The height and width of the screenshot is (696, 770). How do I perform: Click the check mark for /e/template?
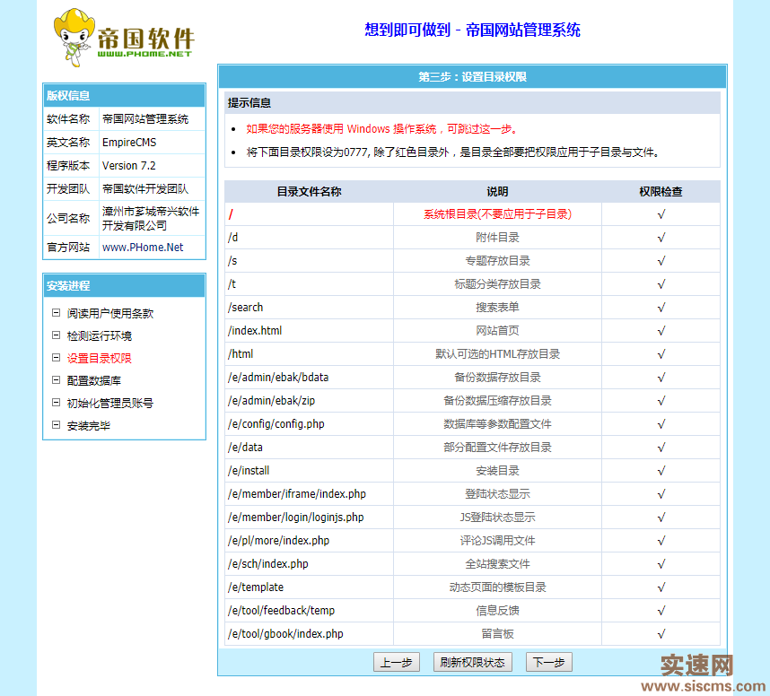(x=661, y=587)
